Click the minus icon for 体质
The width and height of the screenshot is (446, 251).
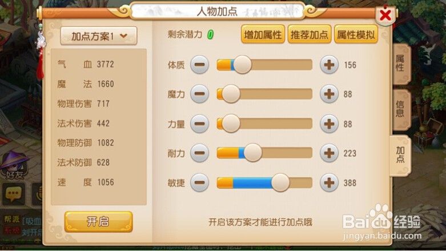point(199,65)
